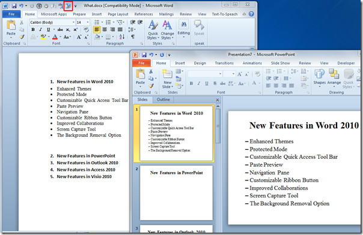363x235 pixels.
Task: Open the Word File tab
Action: [11, 14]
